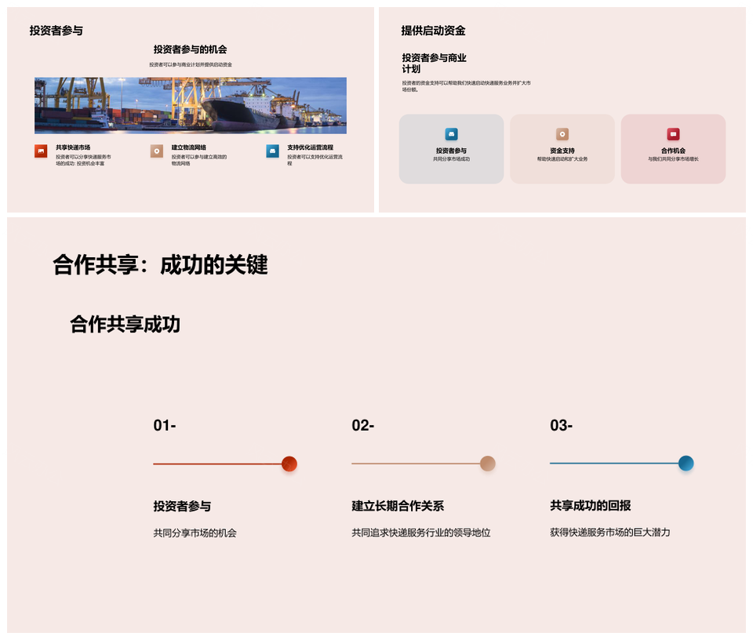Click the 合作共享成功 subtitle

point(125,324)
